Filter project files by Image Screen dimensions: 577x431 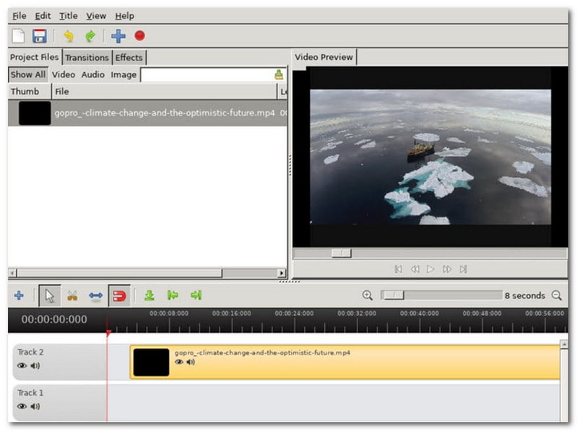[x=123, y=74]
